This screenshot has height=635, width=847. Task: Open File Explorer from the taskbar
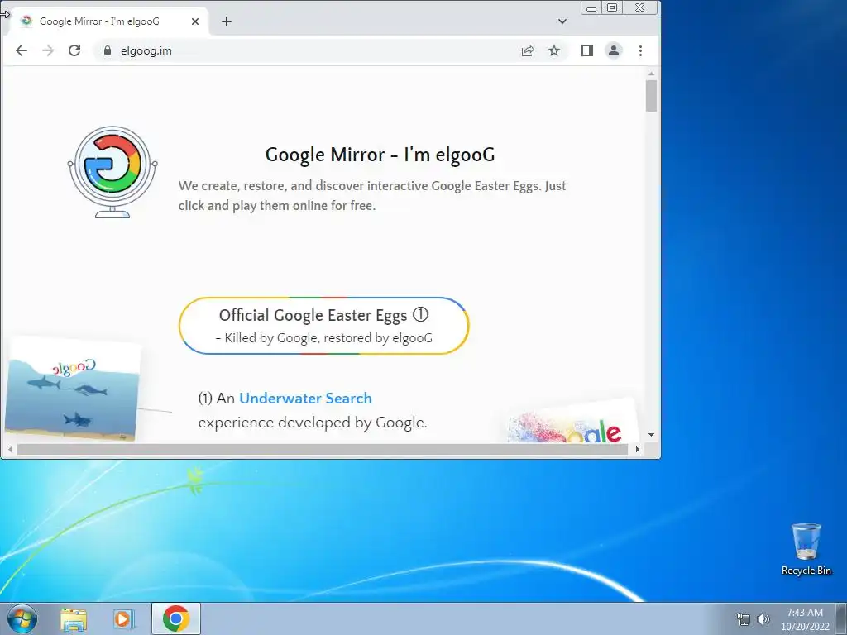coord(74,619)
